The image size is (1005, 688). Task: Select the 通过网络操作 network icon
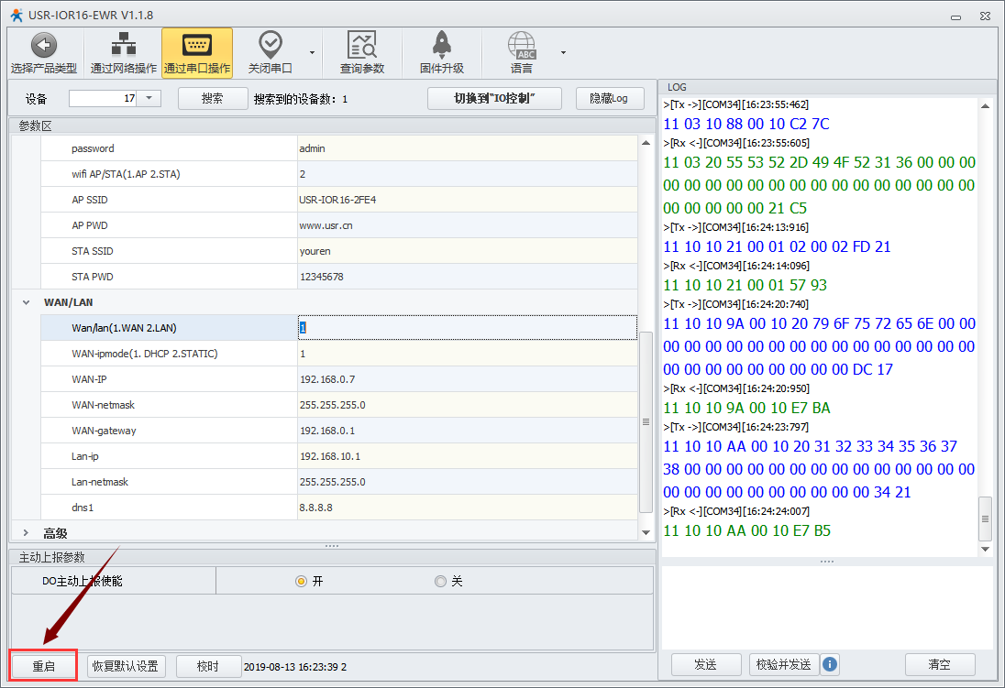pyautogui.click(x=124, y=45)
